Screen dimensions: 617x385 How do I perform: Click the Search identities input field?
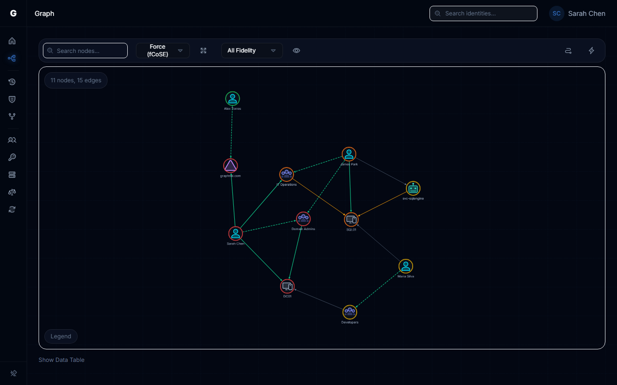point(483,13)
